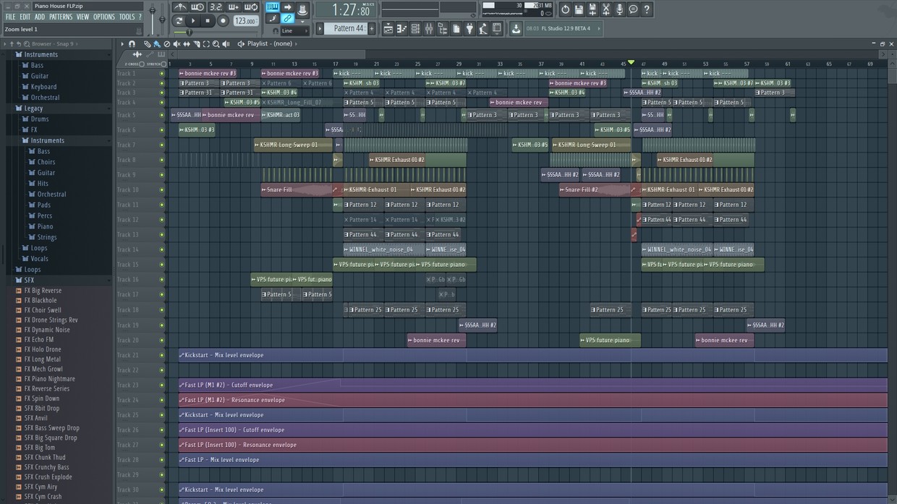Click the Save project icon

tap(579, 9)
